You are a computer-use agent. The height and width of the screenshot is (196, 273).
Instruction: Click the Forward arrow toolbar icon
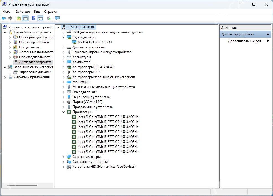pyautogui.click(x=10, y=18)
